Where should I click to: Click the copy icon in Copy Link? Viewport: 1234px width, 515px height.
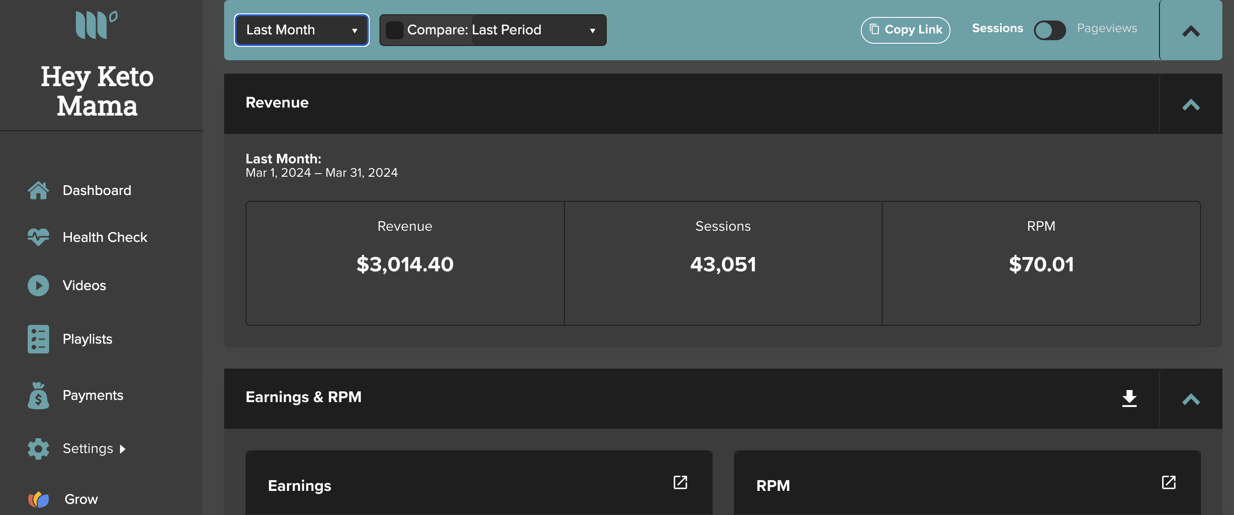(x=874, y=29)
